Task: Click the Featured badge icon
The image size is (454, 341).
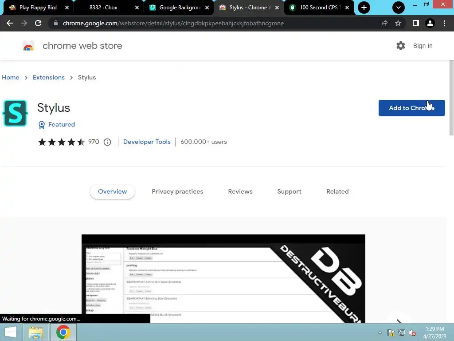Action: coord(42,125)
